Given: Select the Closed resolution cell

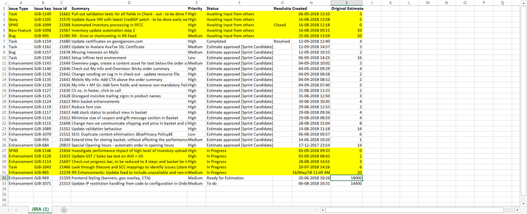Looking at the screenshot, I should pyautogui.click(x=283, y=25).
